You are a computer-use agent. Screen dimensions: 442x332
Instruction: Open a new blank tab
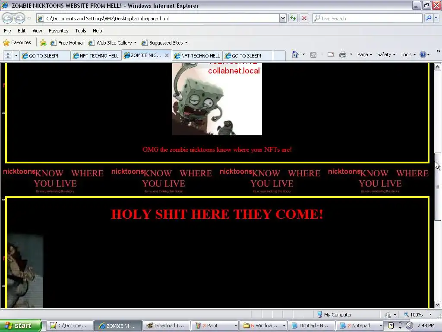tap(279, 56)
